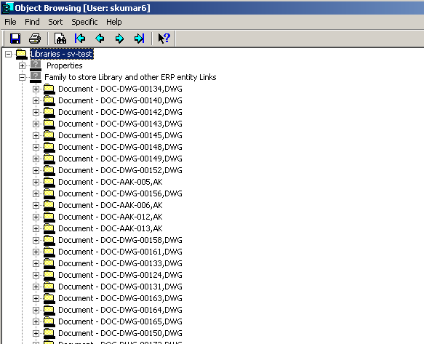Expand Document DOC-DWG-00165,DWG node
The width and height of the screenshot is (424, 344).
[36, 321]
